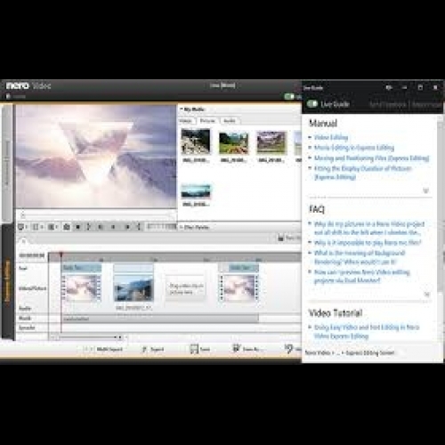445x445 pixels.
Task: Collapse the My Media section
Action: (182, 109)
